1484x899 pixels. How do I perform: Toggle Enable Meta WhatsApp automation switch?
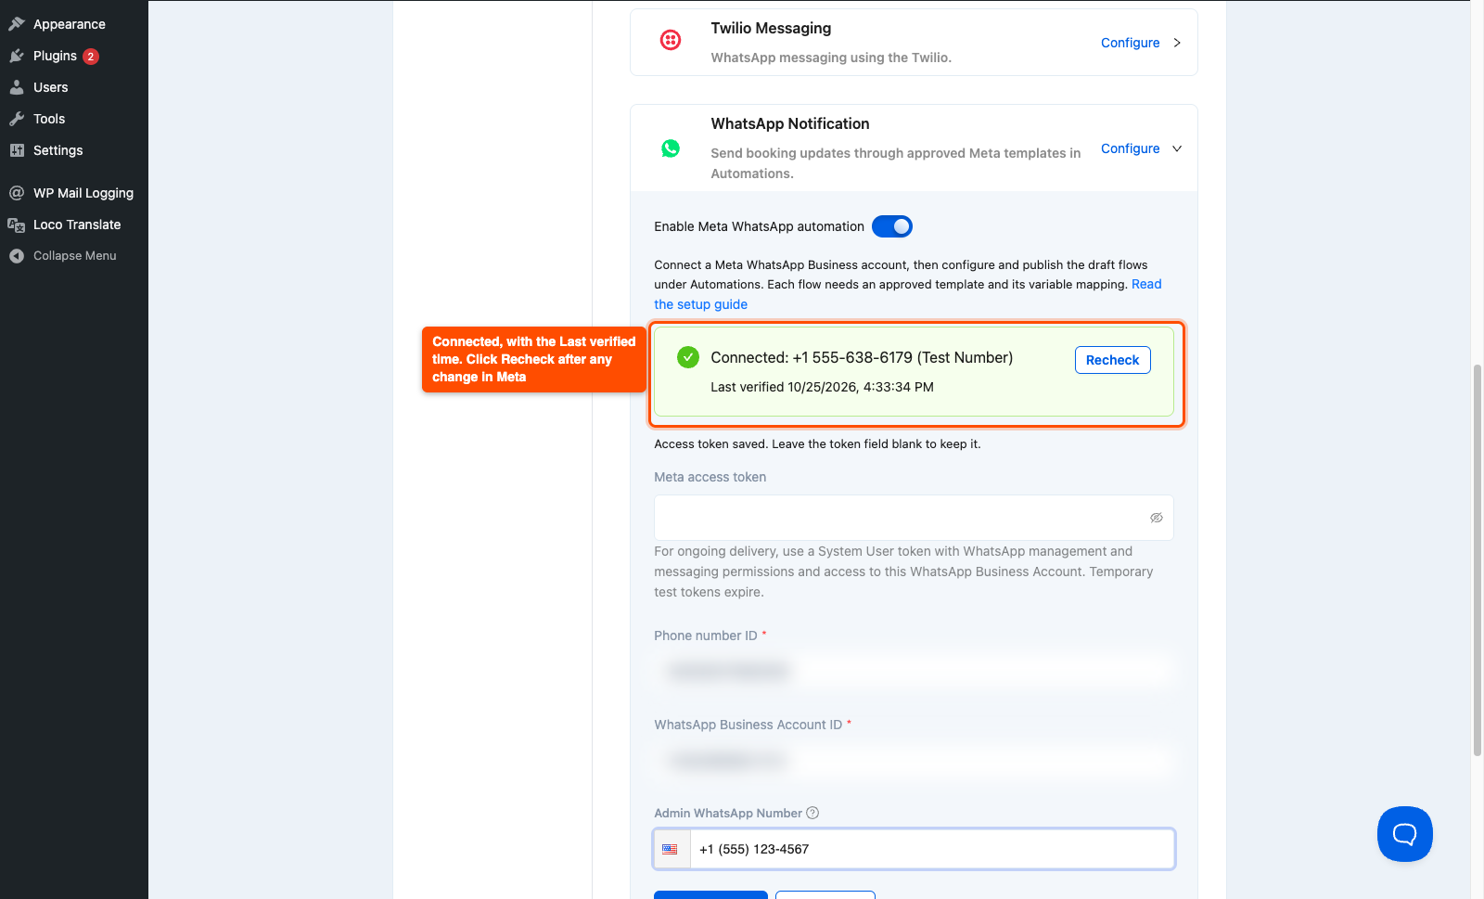pyautogui.click(x=892, y=226)
